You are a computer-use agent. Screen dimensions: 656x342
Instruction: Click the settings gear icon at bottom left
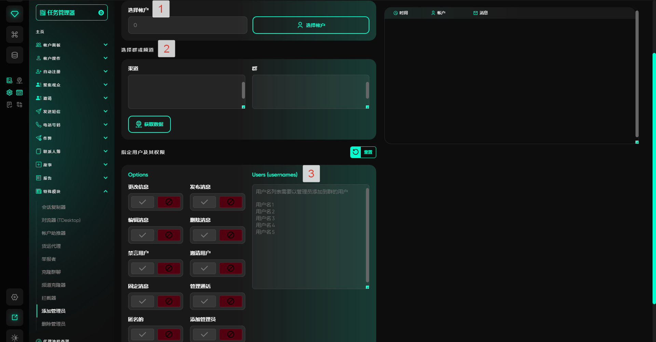click(15, 297)
